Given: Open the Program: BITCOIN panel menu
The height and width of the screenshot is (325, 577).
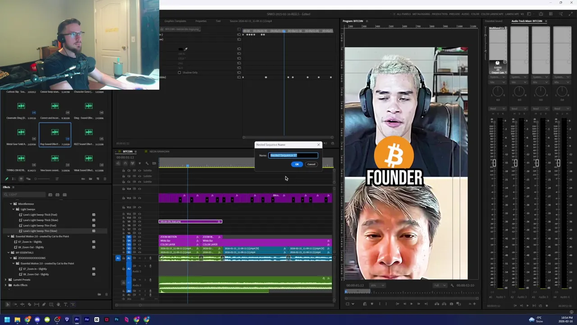Looking at the screenshot, I should [367, 21].
